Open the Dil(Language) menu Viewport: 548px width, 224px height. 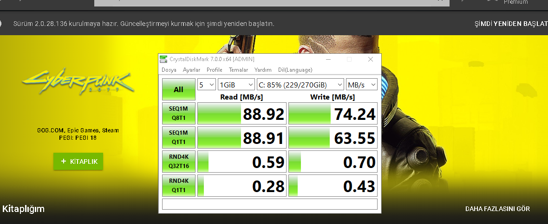click(295, 70)
